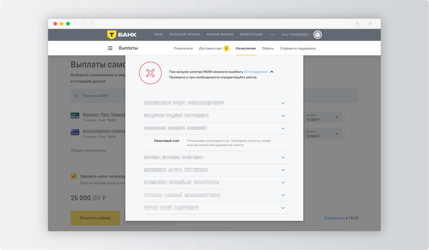Collapse the error list arrow near 20 сотрудников
The height and width of the screenshot is (250, 429).
[272, 72]
